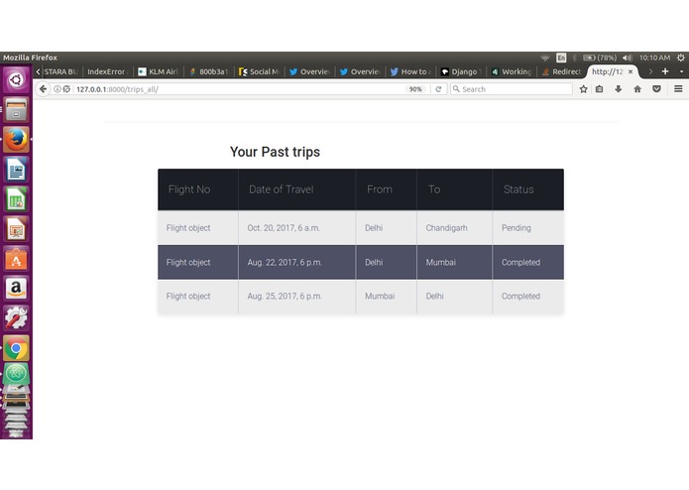Screen dimensions: 689x490
Task: Reset the 90% zoom indicator
Action: pyautogui.click(x=415, y=89)
